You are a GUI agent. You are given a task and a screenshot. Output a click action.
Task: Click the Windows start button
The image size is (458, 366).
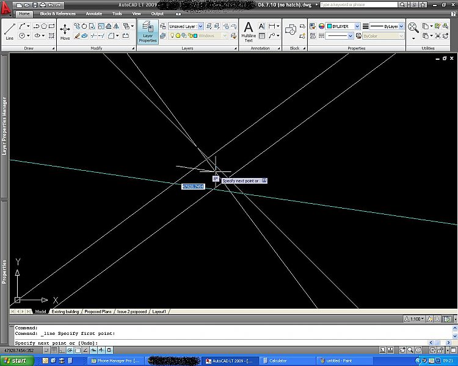16,361
